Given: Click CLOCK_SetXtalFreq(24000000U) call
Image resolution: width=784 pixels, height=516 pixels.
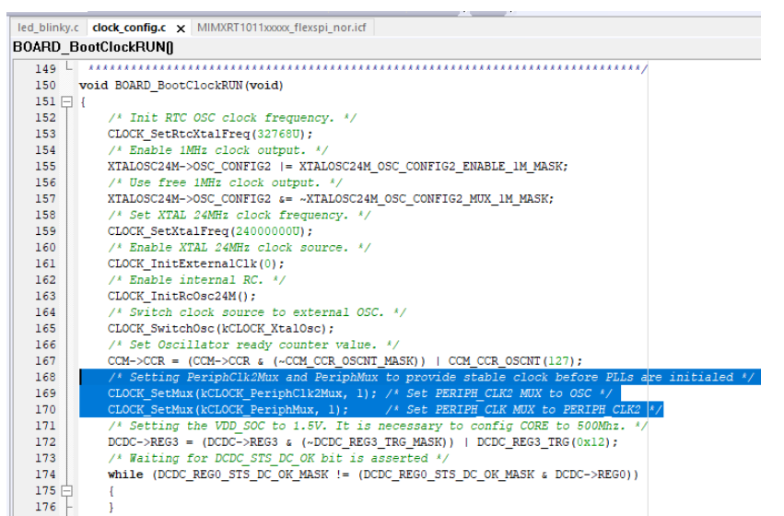Looking at the screenshot, I should pyautogui.click(x=210, y=231).
